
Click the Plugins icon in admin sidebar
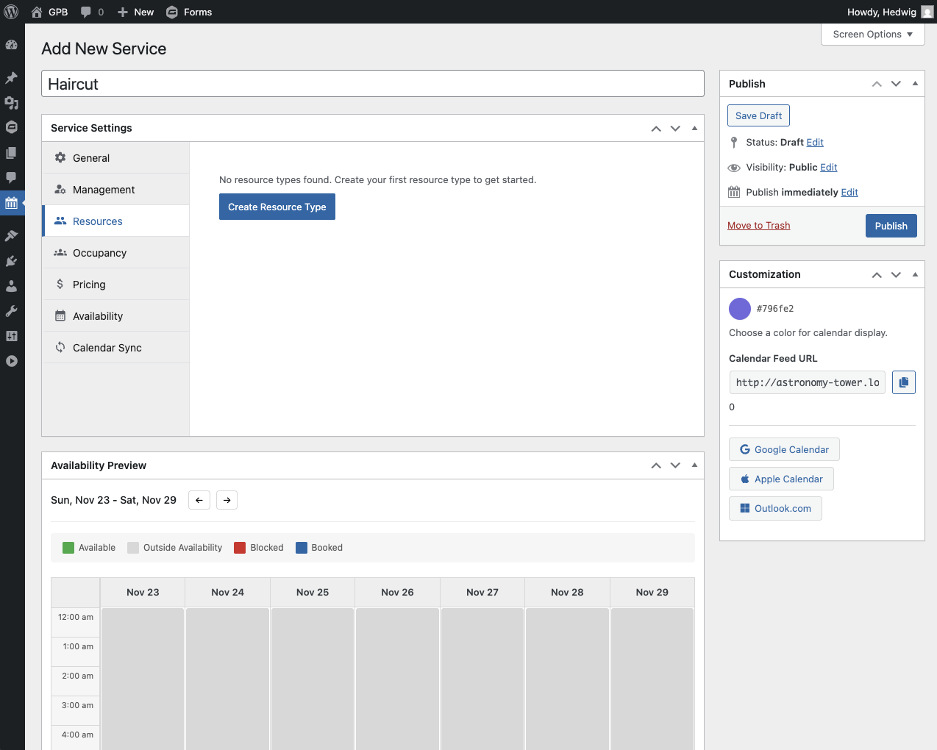click(x=12, y=261)
